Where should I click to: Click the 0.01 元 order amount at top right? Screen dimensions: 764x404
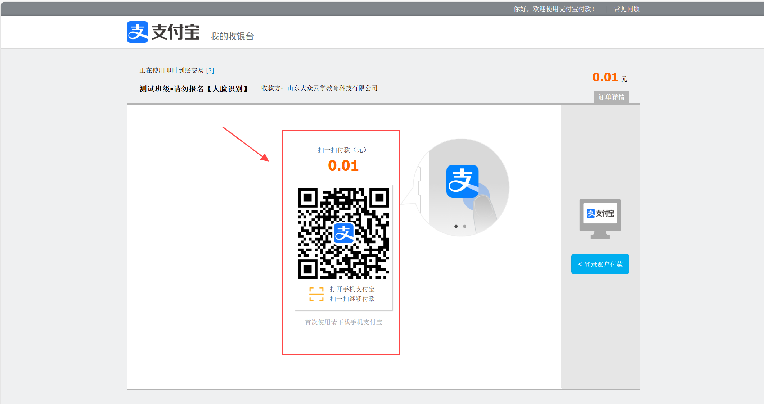(x=610, y=77)
